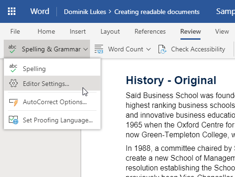Click the Check Accessibility document icon

click(x=162, y=49)
